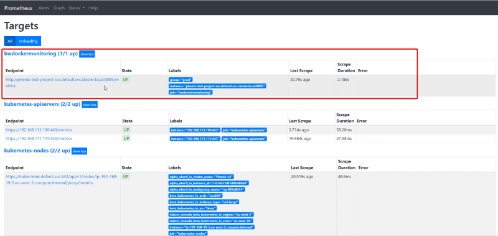The width and height of the screenshot is (498, 236).
Task: Click the alpha_eksctl_io_nodegroup_name label badge
Action: click(x=207, y=189)
